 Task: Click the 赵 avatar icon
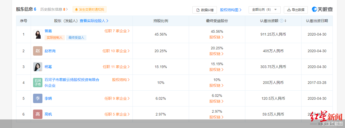[x=37, y=51]
